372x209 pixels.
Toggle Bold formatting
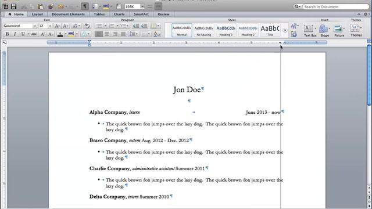7,34
